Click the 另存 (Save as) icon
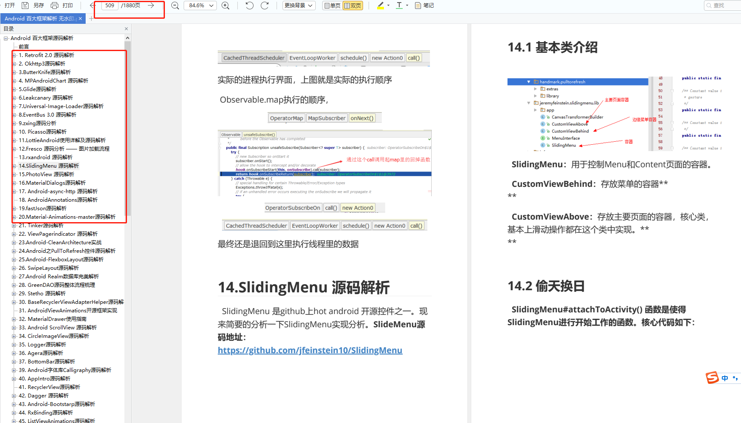Image resolution: width=741 pixels, height=423 pixels. tap(25, 6)
